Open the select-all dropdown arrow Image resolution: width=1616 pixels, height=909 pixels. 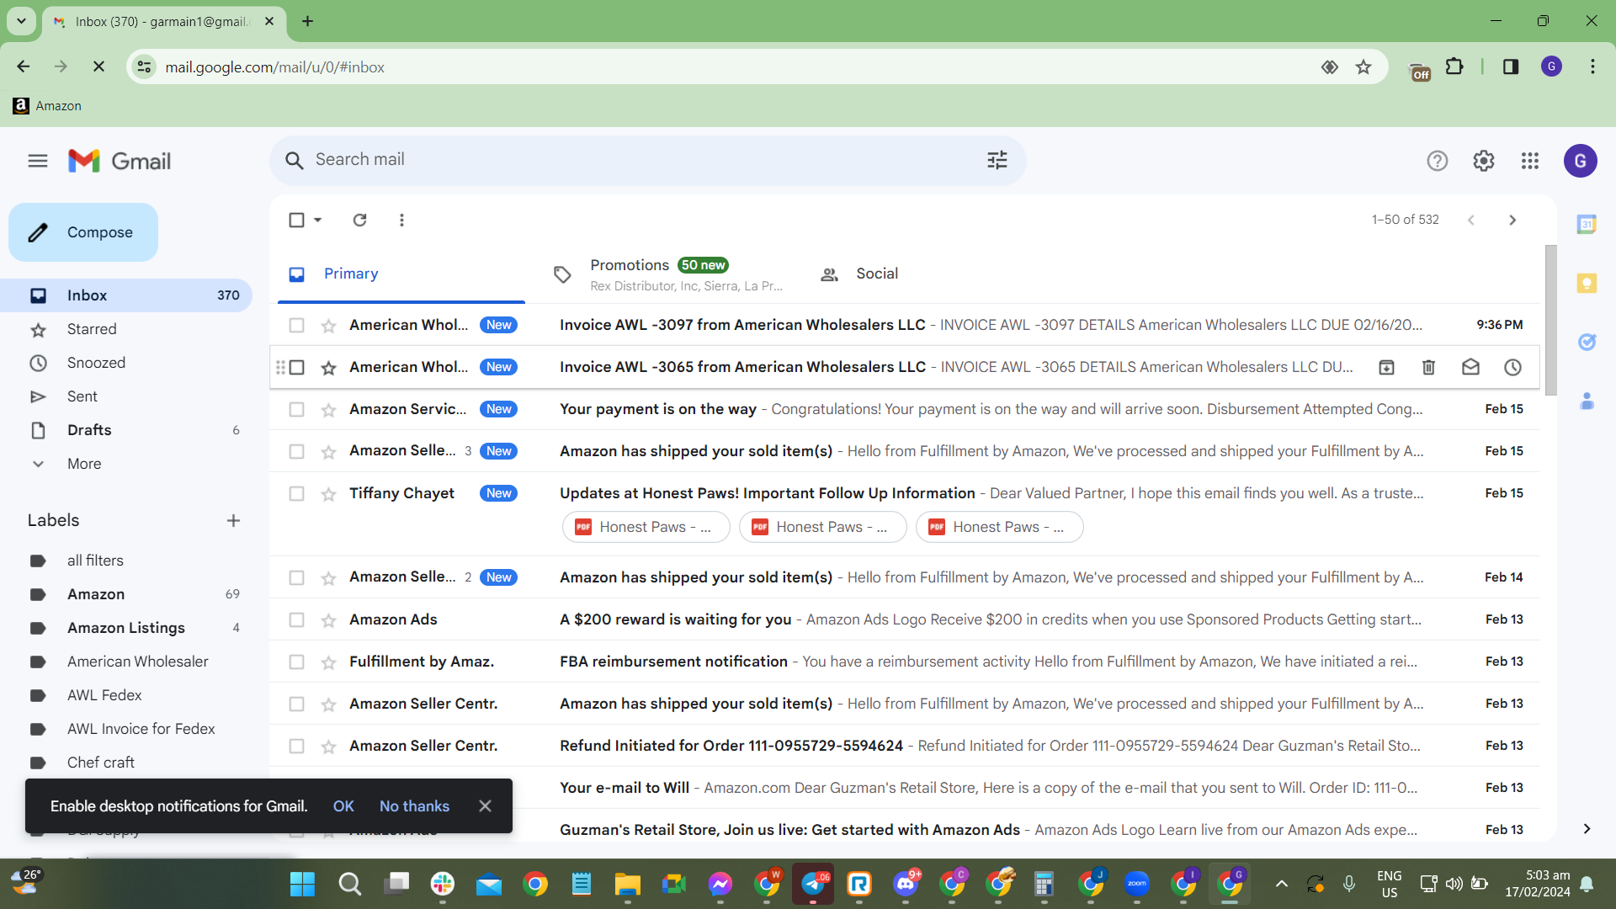click(x=317, y=220)
